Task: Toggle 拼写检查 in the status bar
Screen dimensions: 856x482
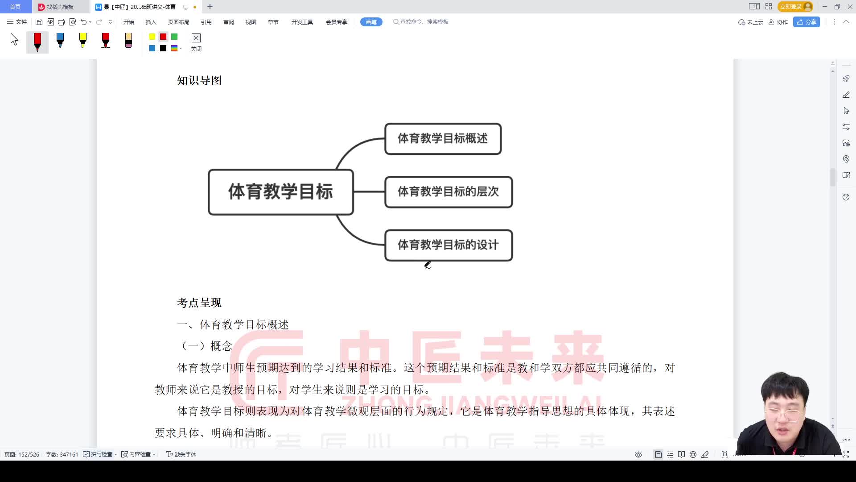Action: click(99, 454)
